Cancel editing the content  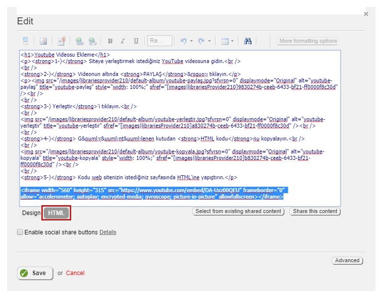75,273
